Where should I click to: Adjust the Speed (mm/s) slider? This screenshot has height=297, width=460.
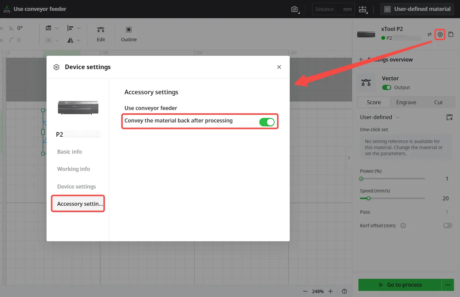coord(393,198)
